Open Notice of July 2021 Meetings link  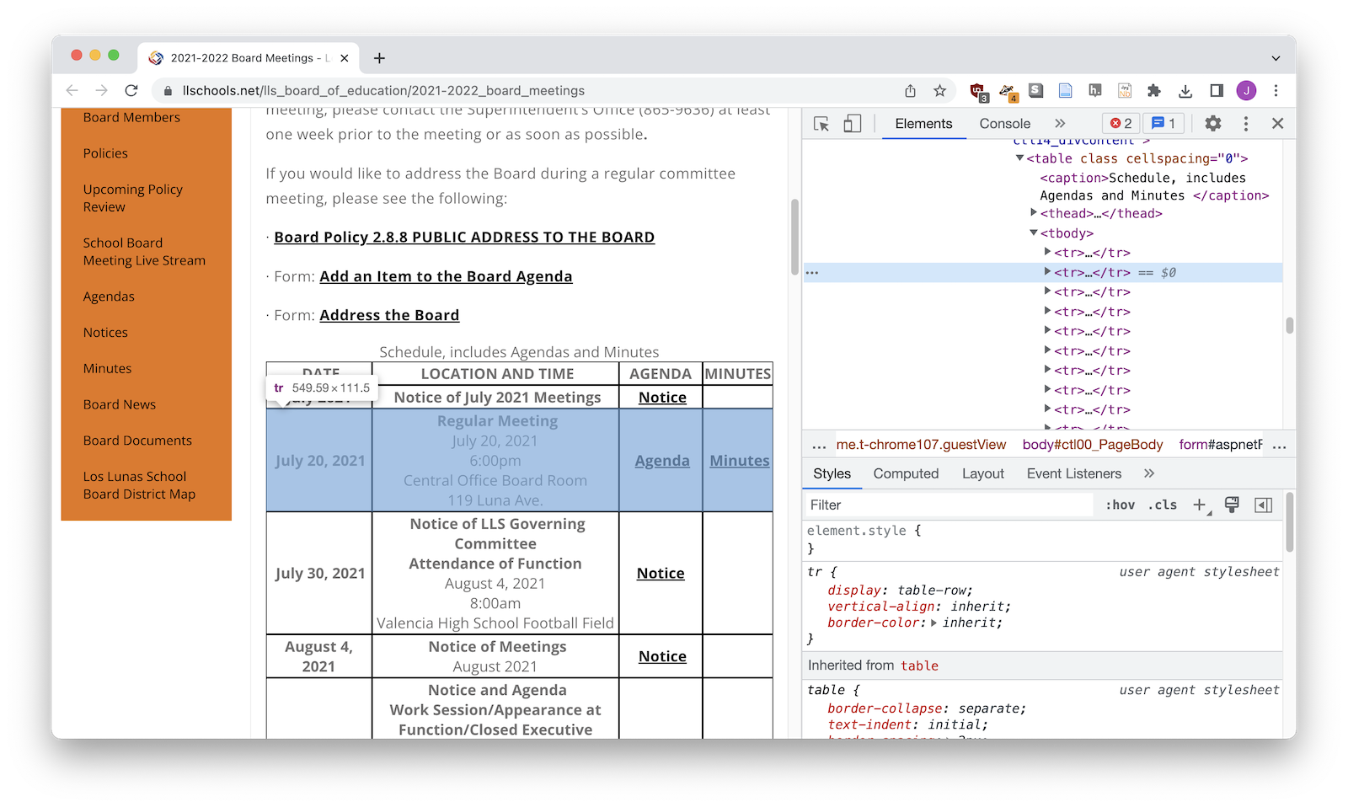(x=662, y=398)
